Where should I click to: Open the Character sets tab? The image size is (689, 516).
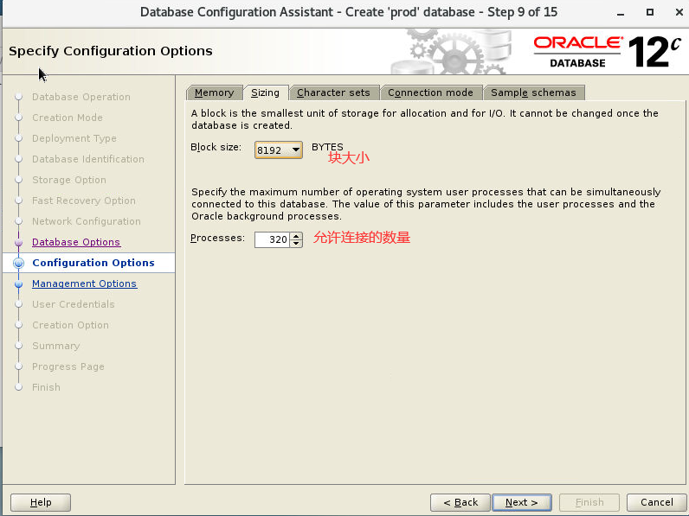(333, 92)
